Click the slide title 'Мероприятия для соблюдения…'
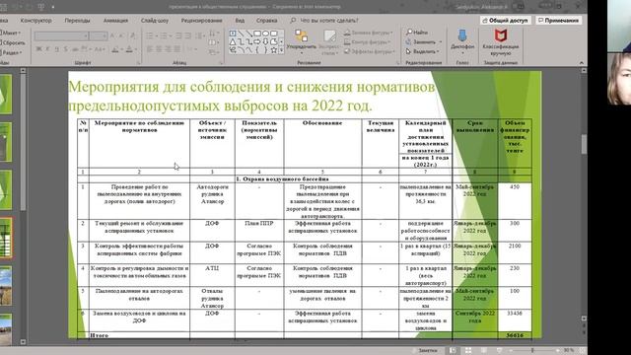Viewport: 631px width, 355px height. coord(251,96)
